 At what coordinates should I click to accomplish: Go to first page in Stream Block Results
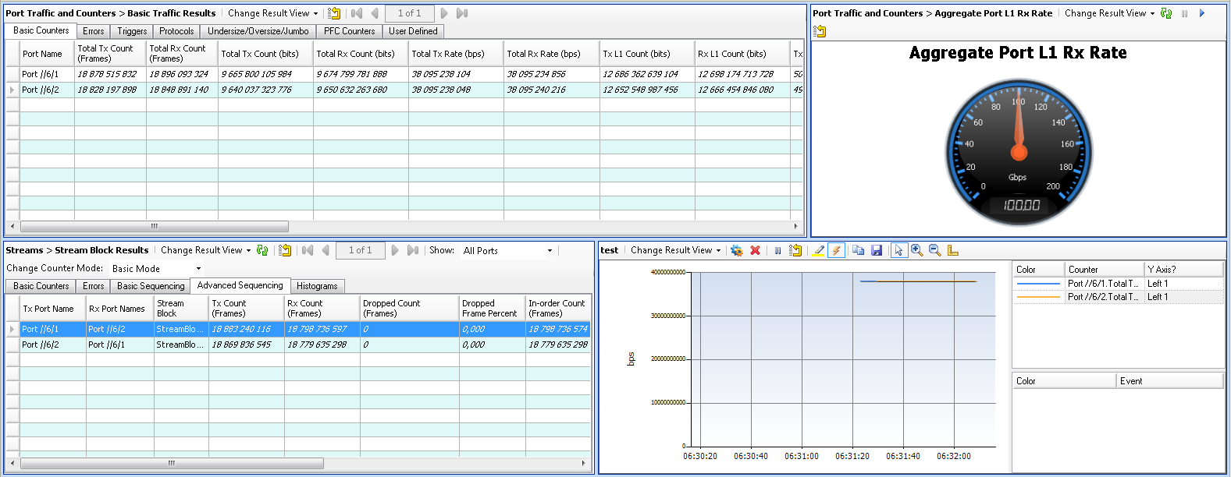click(308, 250)
